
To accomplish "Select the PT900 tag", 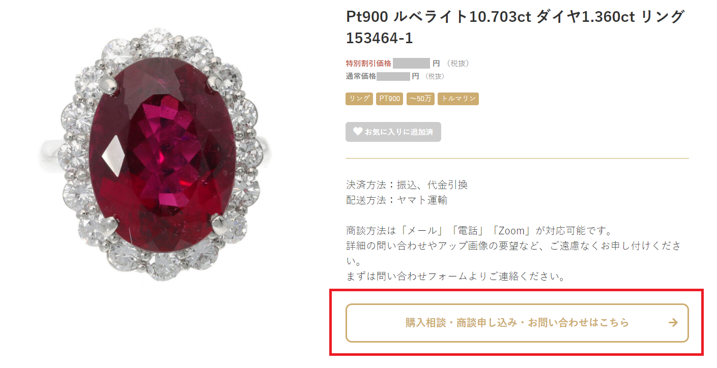I will pos(390,99).
